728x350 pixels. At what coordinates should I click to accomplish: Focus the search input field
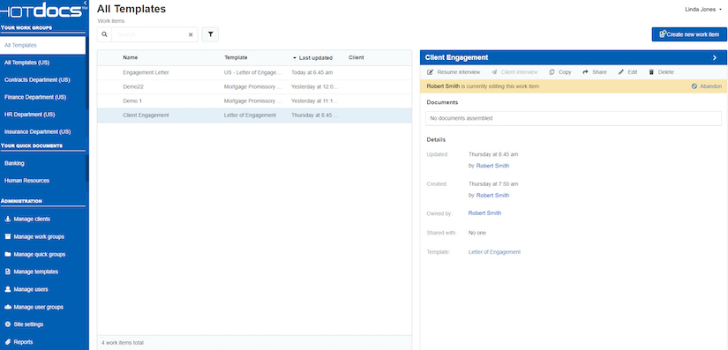click(149, 34)
